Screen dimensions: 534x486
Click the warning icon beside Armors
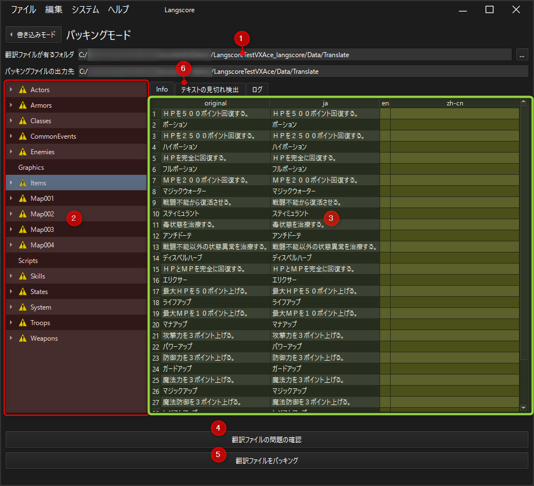[x=23, y=105]
